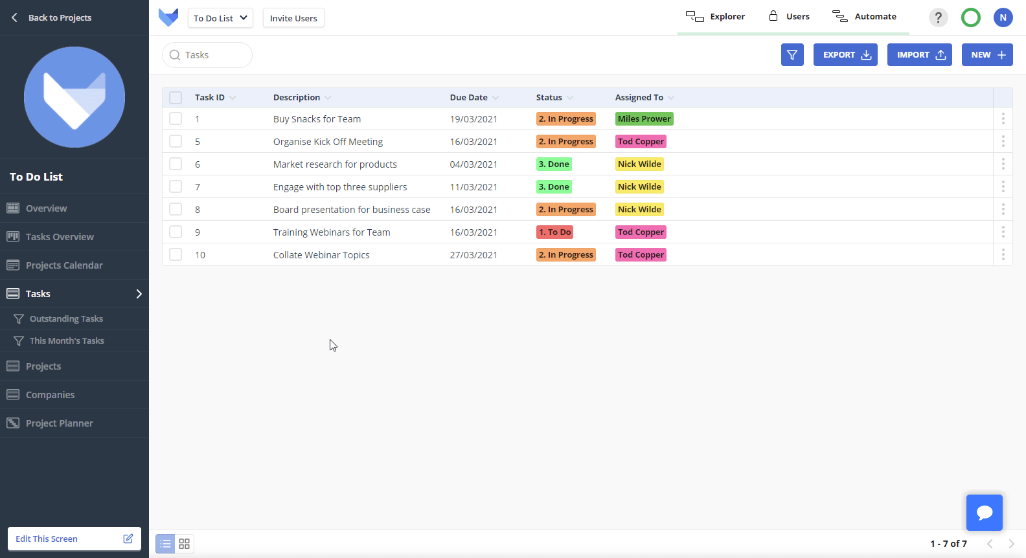Click the large To Do List project logo
Screen dimensions: 1026x558
pyautogui.click(x=74, y=97)
